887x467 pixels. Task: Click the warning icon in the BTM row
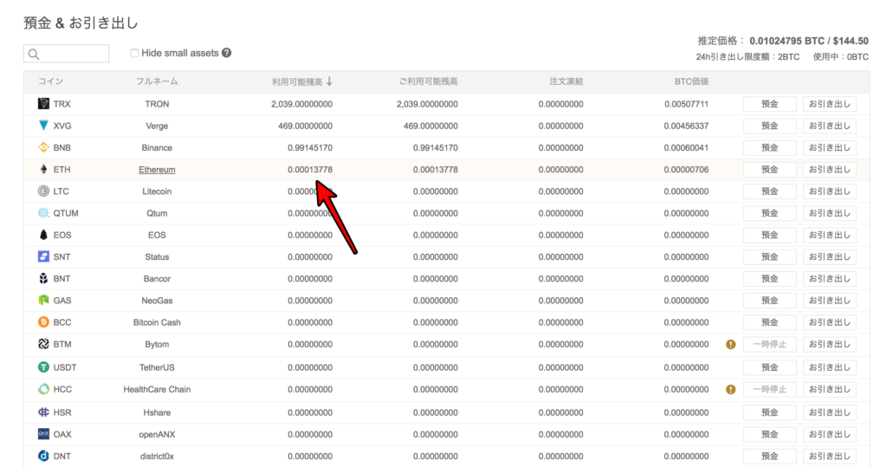click(x=731, y=344)
